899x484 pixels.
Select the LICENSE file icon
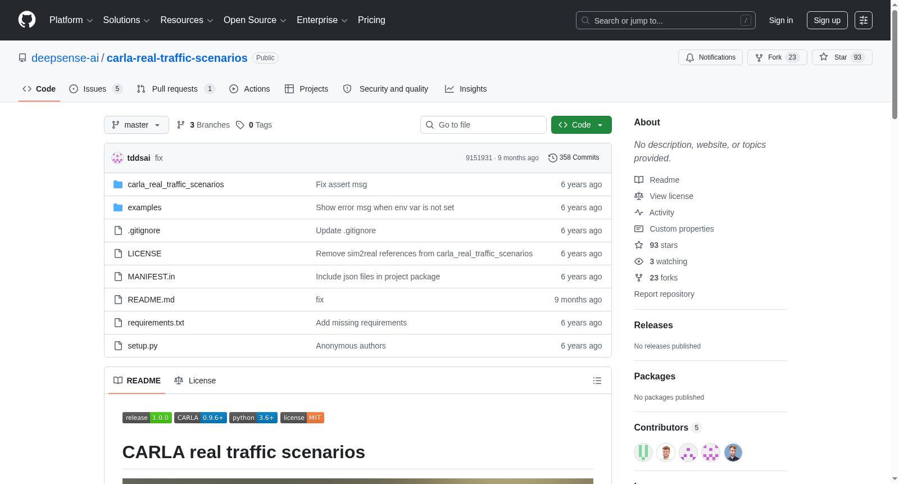118,254
